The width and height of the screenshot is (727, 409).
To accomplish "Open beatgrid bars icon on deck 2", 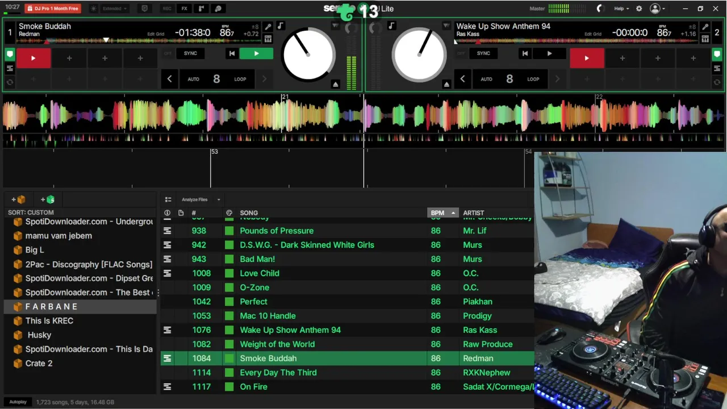I will tap(705, 39).
